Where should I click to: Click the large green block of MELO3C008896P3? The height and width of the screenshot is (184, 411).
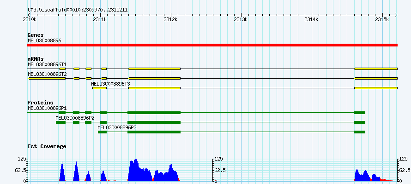tap(154, 132)
